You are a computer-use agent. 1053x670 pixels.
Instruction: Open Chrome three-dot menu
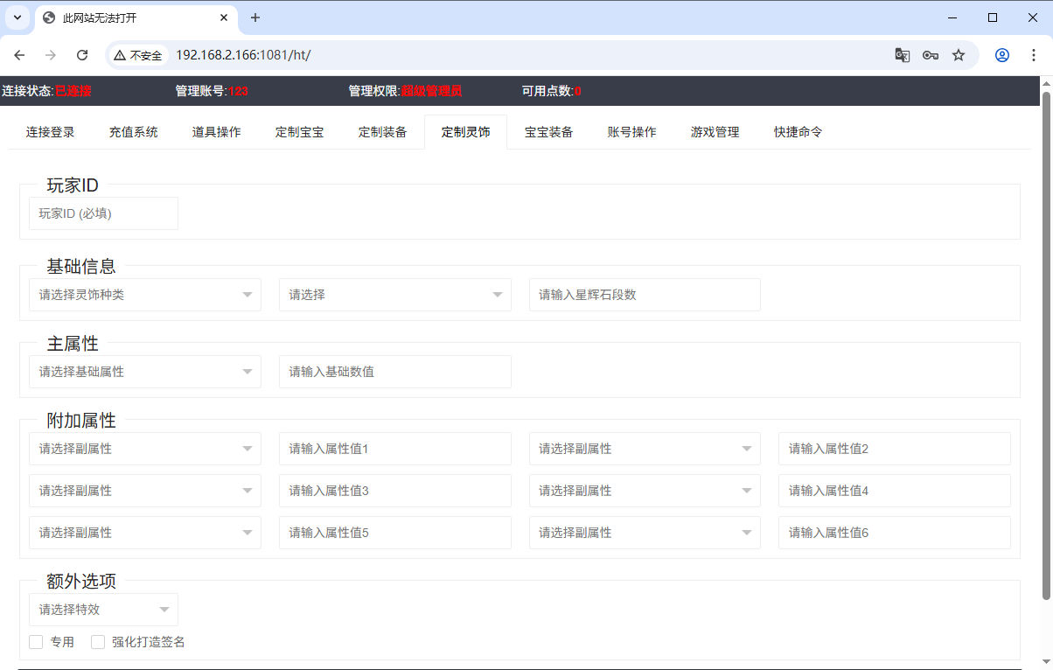(1033, 55)
